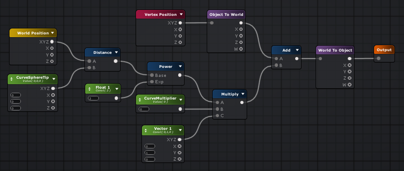
Task: Toggle CurveSphereTip parameter type arrows
Action: pyautogui.click(x=12, y=79)
